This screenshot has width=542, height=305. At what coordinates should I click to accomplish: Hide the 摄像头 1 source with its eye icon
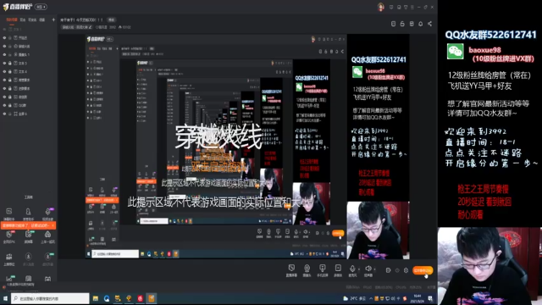click(4, 54)
